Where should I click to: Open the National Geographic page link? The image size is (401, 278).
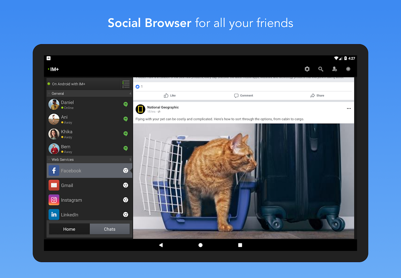[163, 107]
